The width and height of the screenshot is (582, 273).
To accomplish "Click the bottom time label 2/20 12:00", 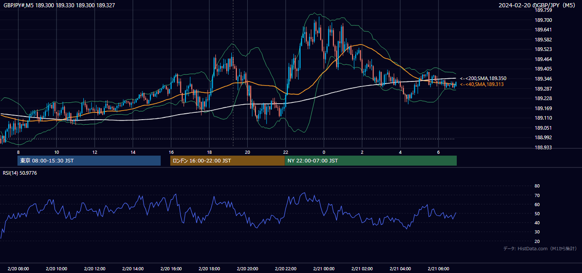I will 94,269.
